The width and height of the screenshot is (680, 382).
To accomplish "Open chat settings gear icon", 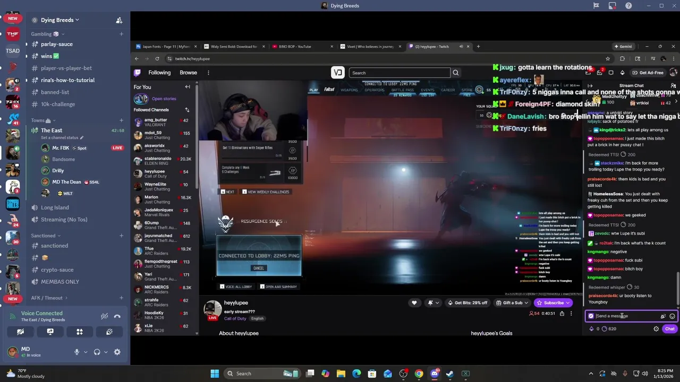I will [656, 329].
